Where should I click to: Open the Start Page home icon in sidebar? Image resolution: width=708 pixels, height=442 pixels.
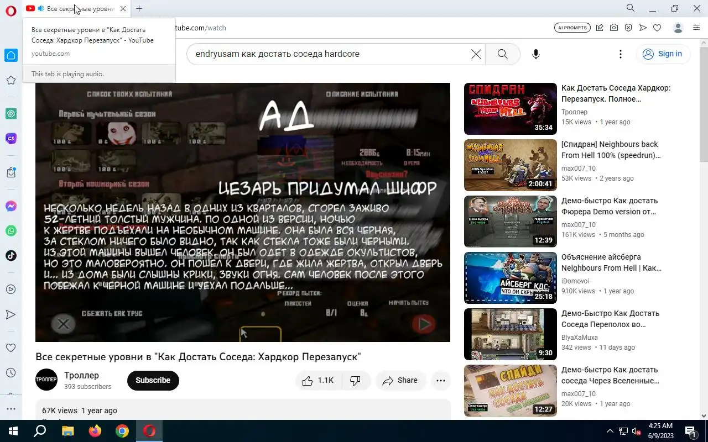[x=11, y=55]
